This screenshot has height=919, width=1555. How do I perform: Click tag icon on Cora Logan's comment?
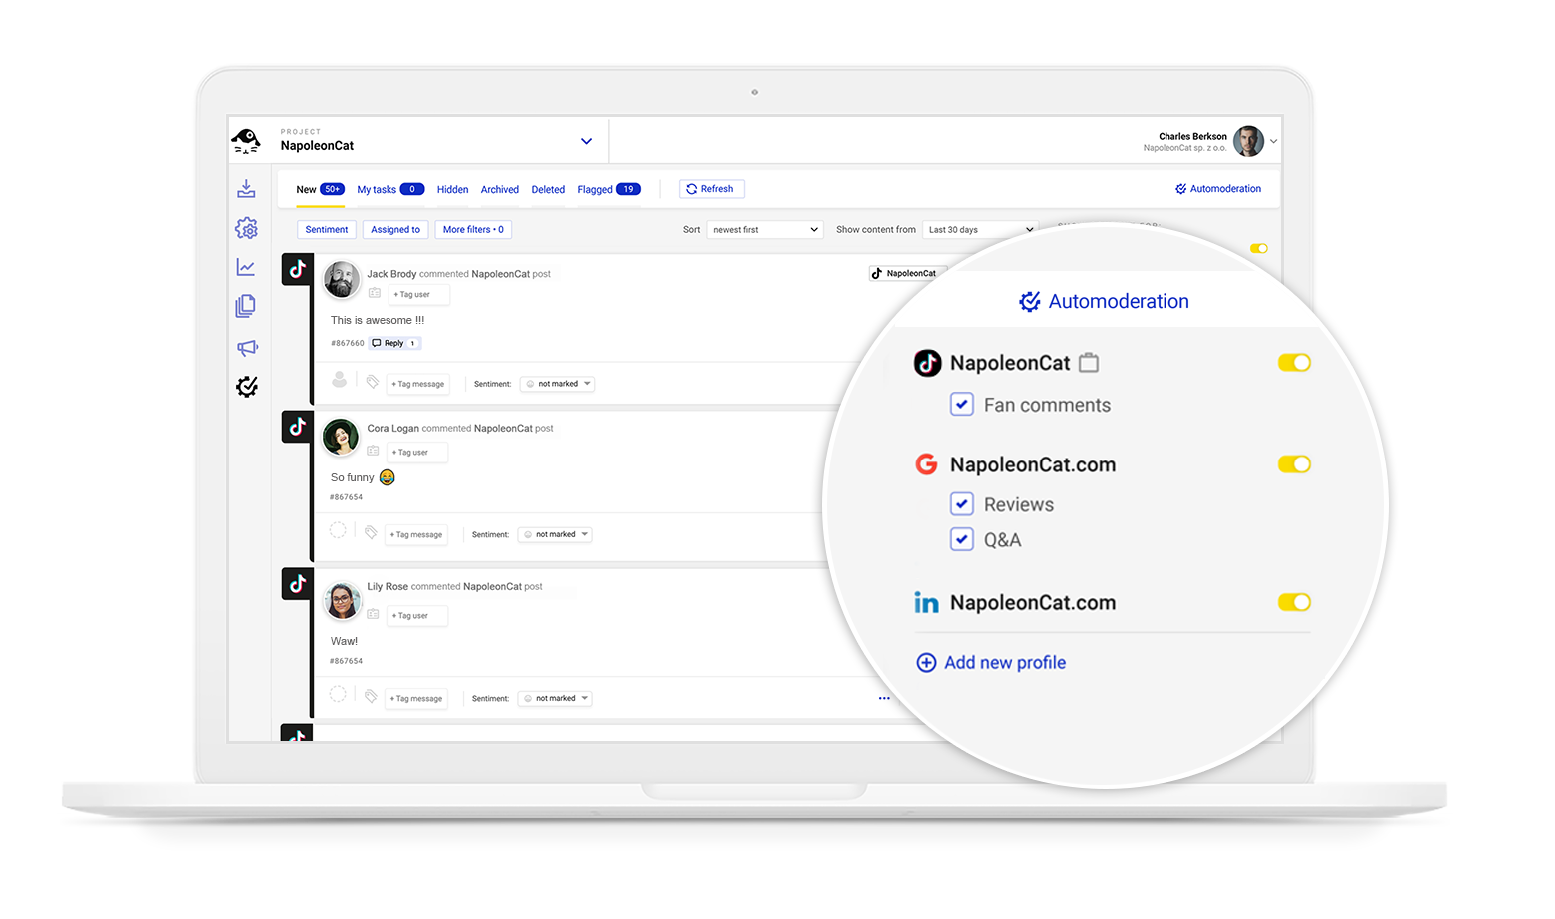pyautogui.click(x=371, y=532)
